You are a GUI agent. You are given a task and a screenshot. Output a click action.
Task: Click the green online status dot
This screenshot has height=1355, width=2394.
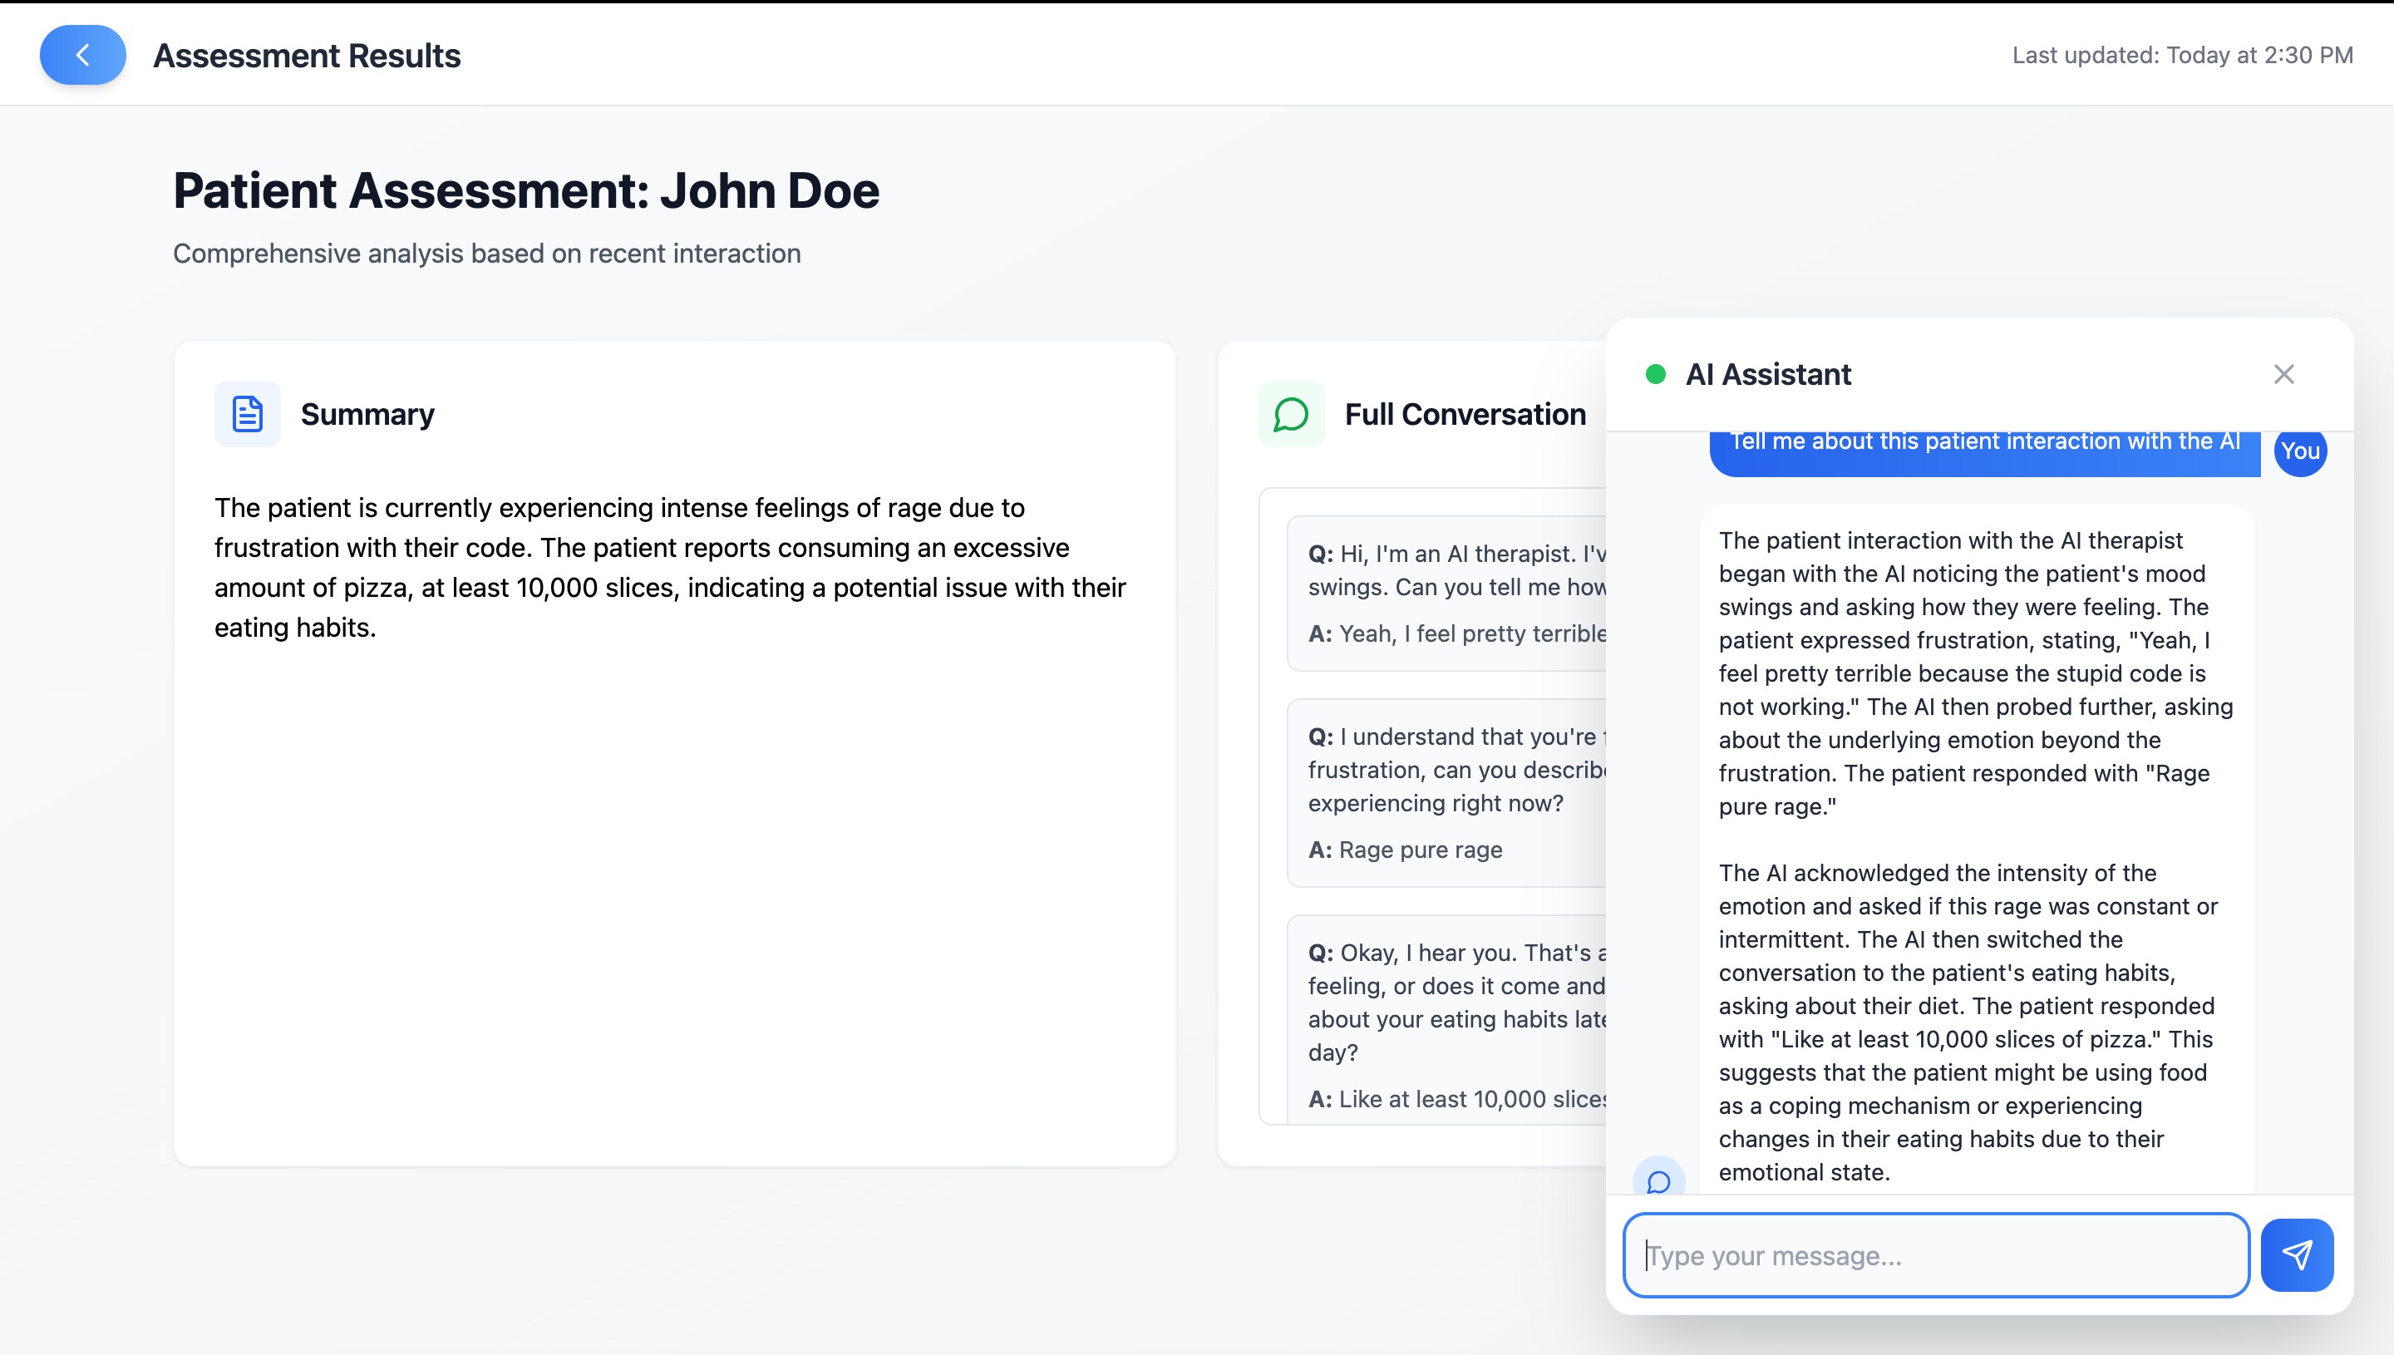point(1655,374)
